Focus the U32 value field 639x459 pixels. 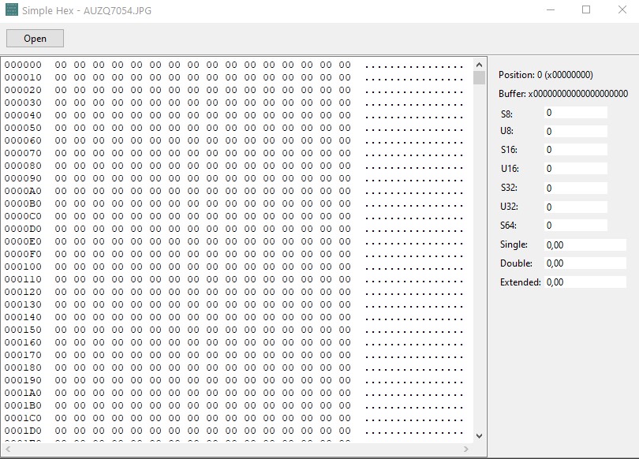tap(576, 207)
